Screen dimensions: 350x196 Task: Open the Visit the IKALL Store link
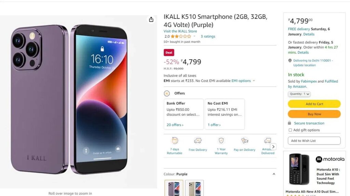(x=180, y=31)
